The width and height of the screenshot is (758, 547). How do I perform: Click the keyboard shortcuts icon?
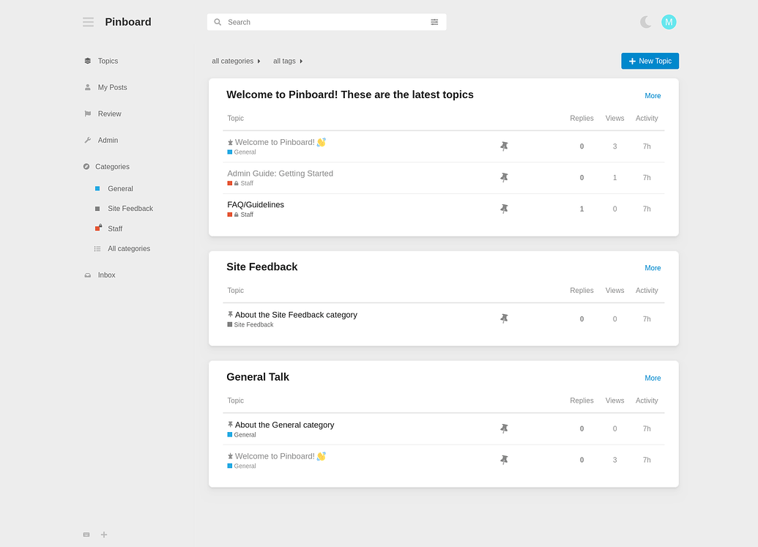click(86, 535)
